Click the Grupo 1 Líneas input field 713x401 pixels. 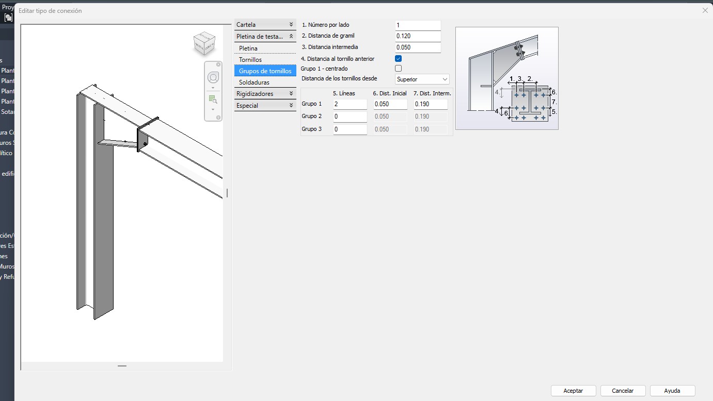(350, 104)
